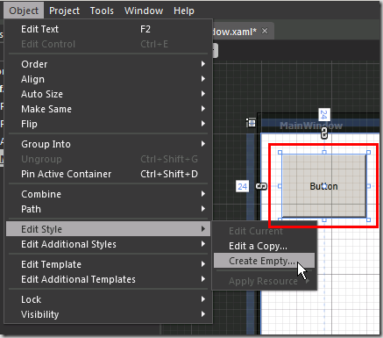This screenshot has width=383, height=338.
Task: Open Edit Additional Templates submenu
Action: click(x=108, y=279)
